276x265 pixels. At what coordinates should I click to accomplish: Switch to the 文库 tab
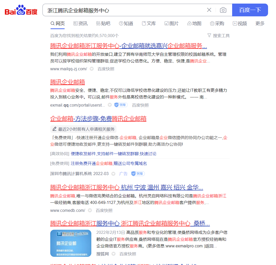pyautogui.click(x=149, y=24)
